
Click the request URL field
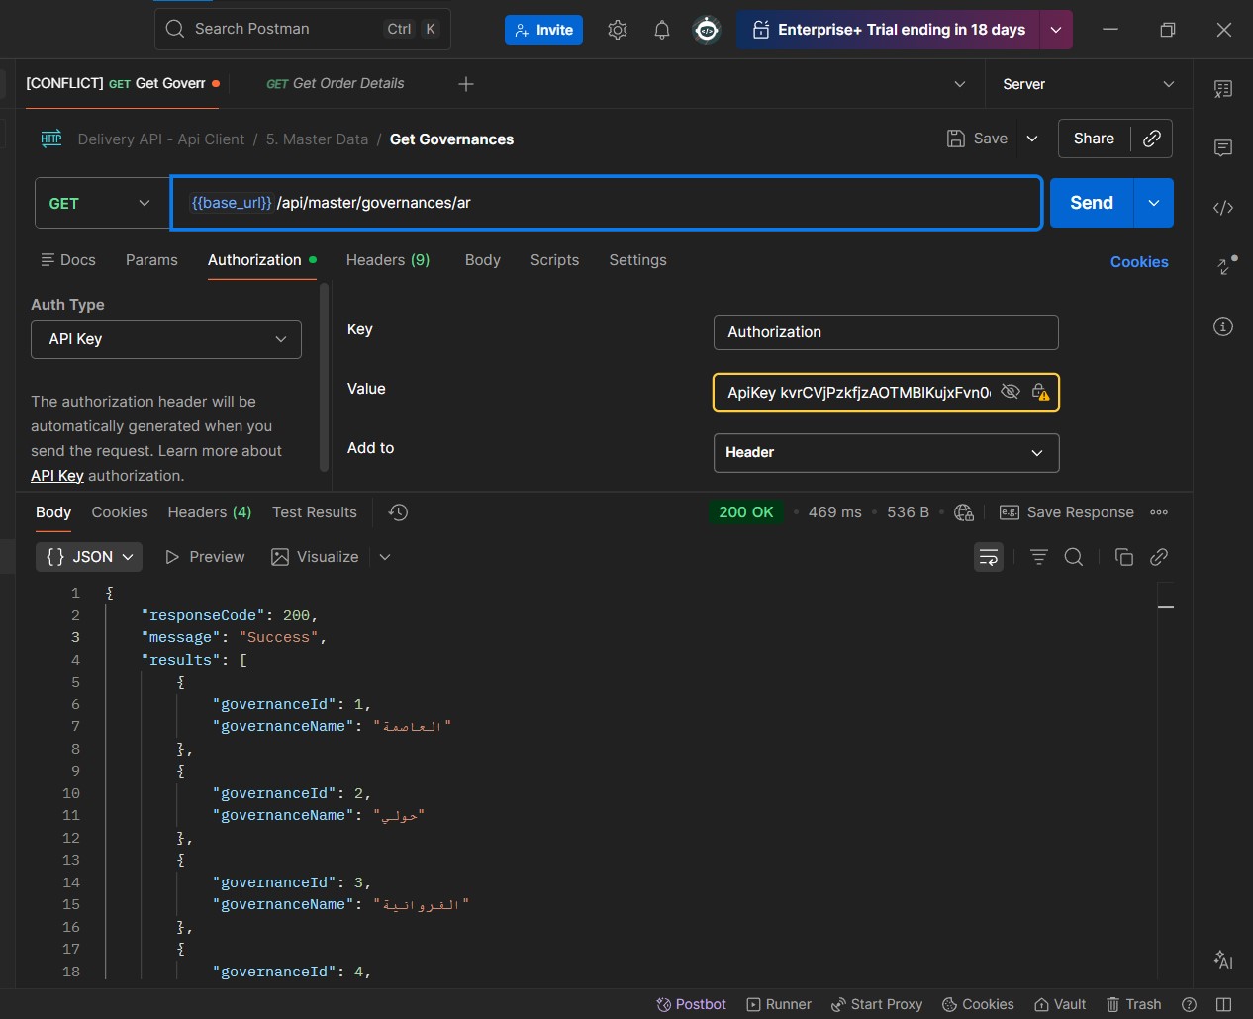click(607, 203)
